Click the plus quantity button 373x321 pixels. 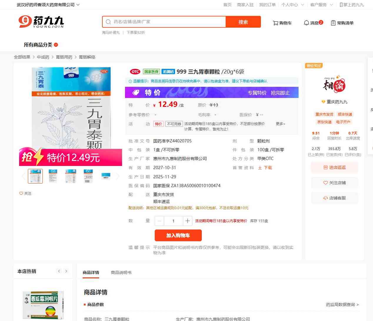[187, 221]
